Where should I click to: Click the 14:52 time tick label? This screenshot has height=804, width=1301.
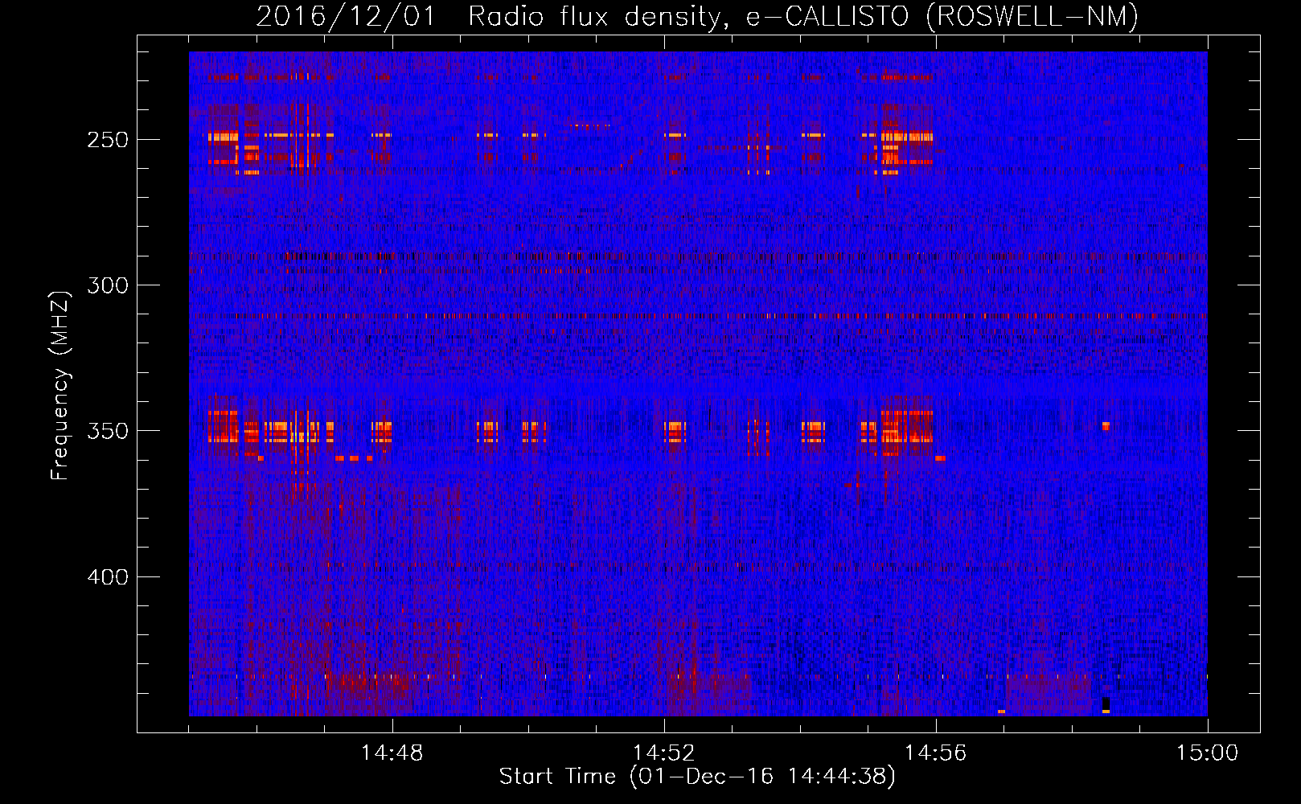coord(664,753)
